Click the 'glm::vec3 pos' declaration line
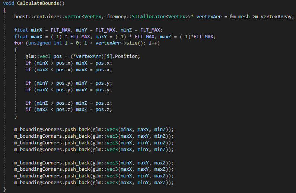This screenshot has height=193, width=296. click(x=83, y=56)
